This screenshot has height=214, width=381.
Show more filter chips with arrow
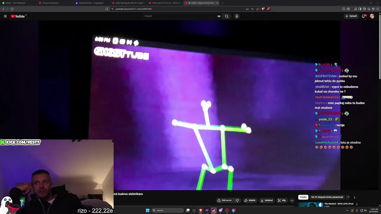pyautogui.click(x=354, y=197)
